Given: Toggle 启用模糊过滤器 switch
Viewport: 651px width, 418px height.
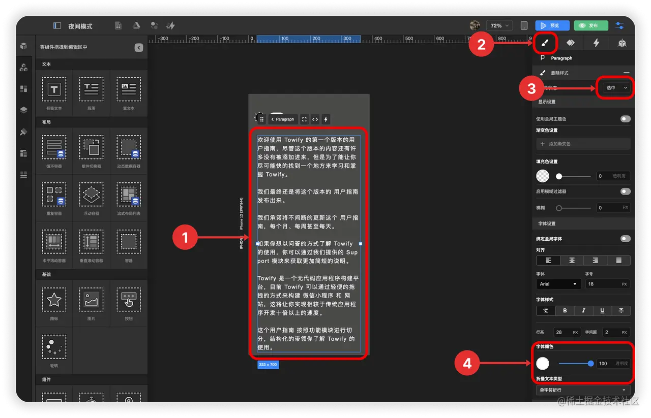Looking at the screenshot, I should [625, 191].
